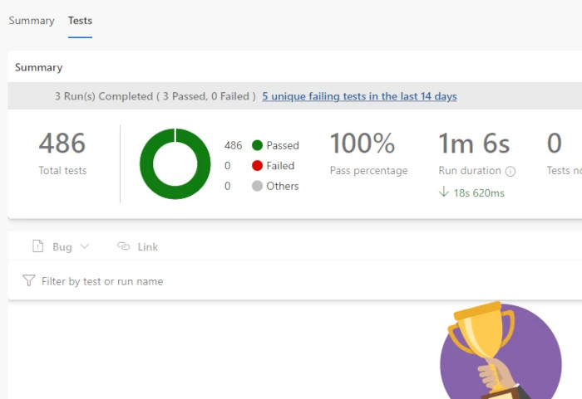
Task: Click the gray Others legend dot
Action: click(257, 186)
